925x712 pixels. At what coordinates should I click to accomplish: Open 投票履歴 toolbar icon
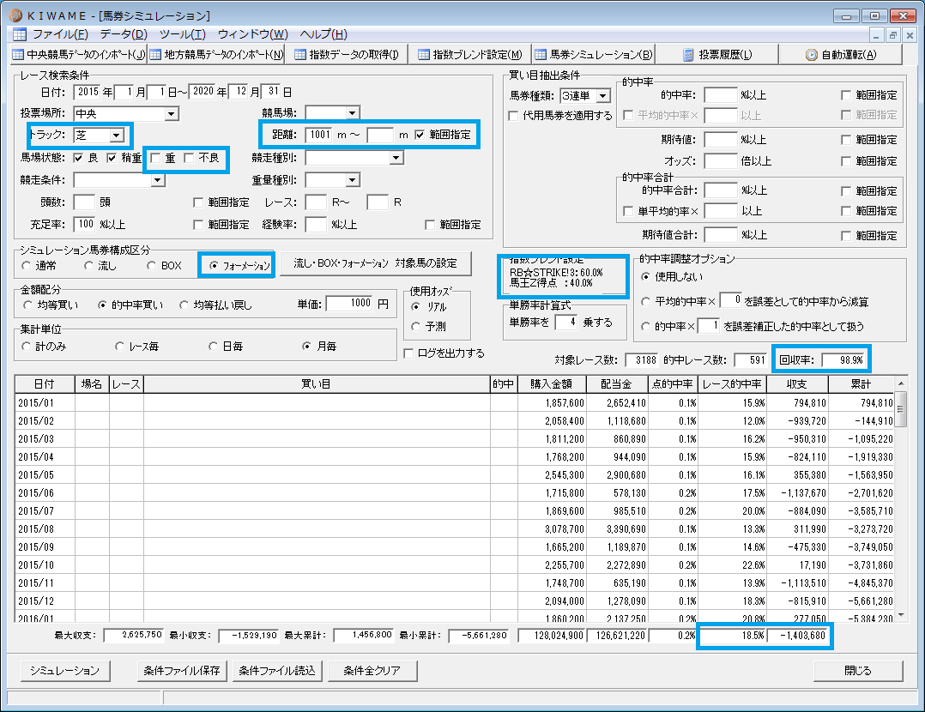pos(688,55)
